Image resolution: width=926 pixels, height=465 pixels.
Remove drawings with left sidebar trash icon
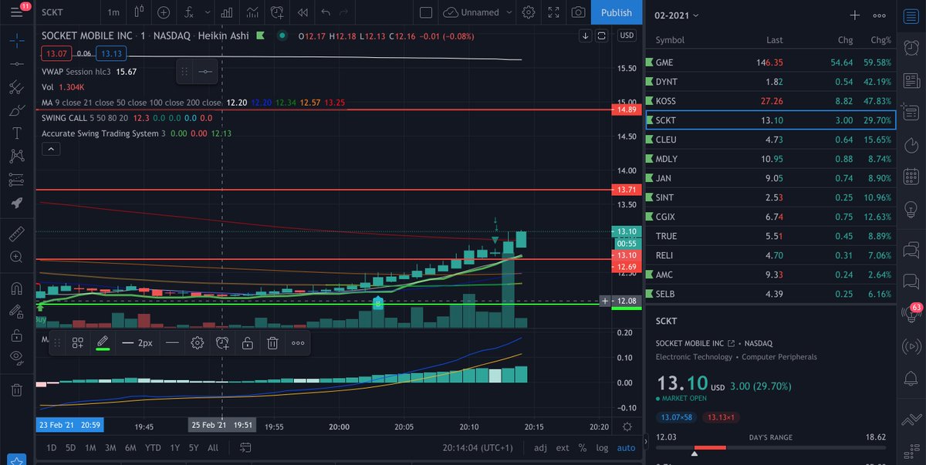point(16,390)
